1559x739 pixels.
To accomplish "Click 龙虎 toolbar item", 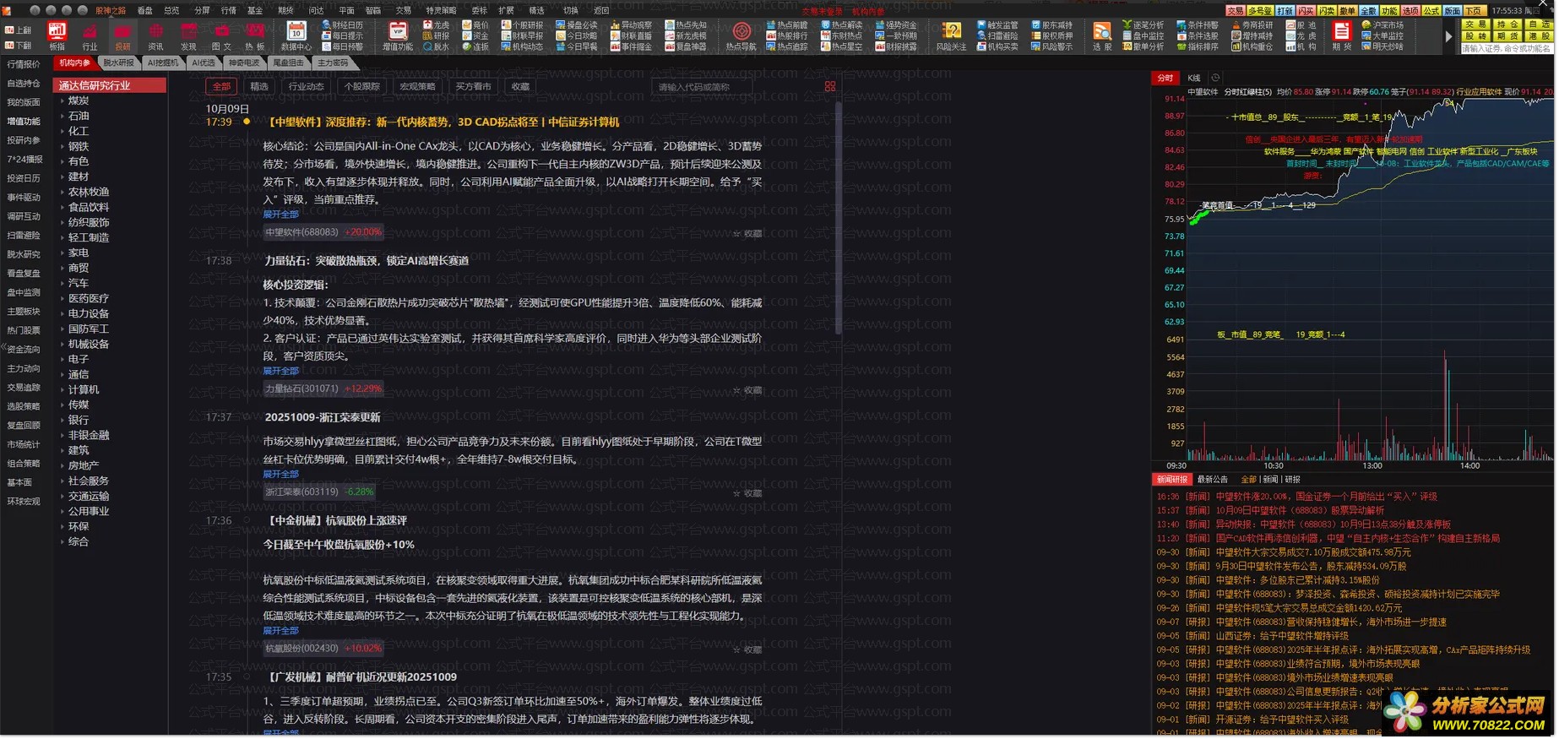I will pyautogui.click(x=437, y=25).
